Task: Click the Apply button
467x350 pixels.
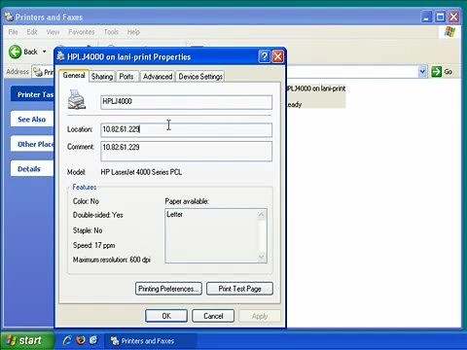Action: point(260,316)
